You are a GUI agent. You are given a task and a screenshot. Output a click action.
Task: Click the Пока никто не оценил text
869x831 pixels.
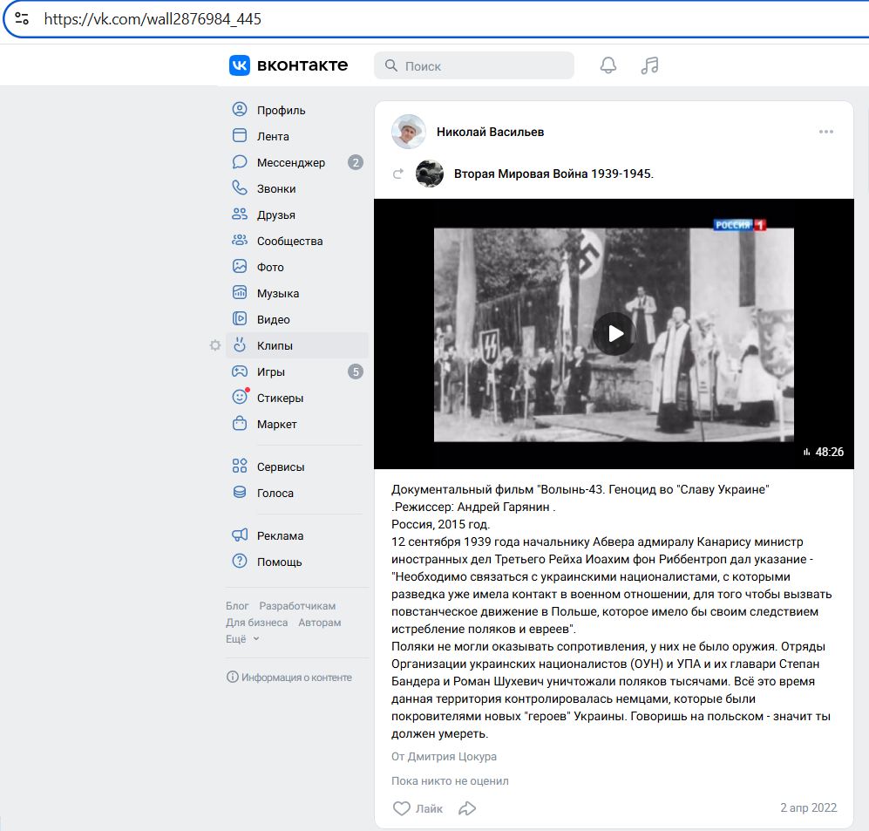pos(450,780)
